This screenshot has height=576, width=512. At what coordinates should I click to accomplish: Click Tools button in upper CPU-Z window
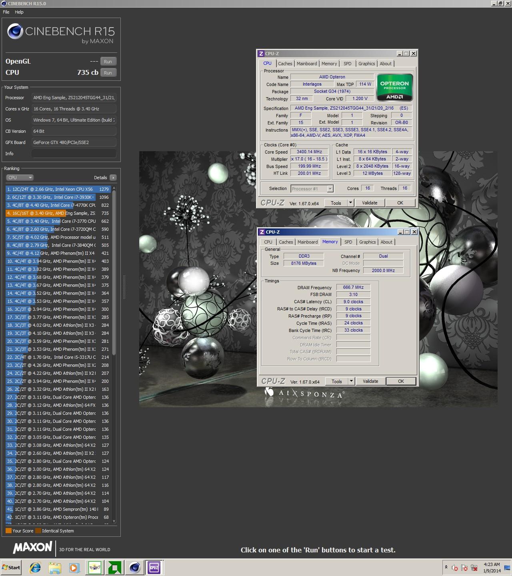point(336,203)
